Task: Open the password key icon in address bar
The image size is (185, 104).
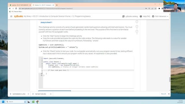Action: click(x=146, y=8)
